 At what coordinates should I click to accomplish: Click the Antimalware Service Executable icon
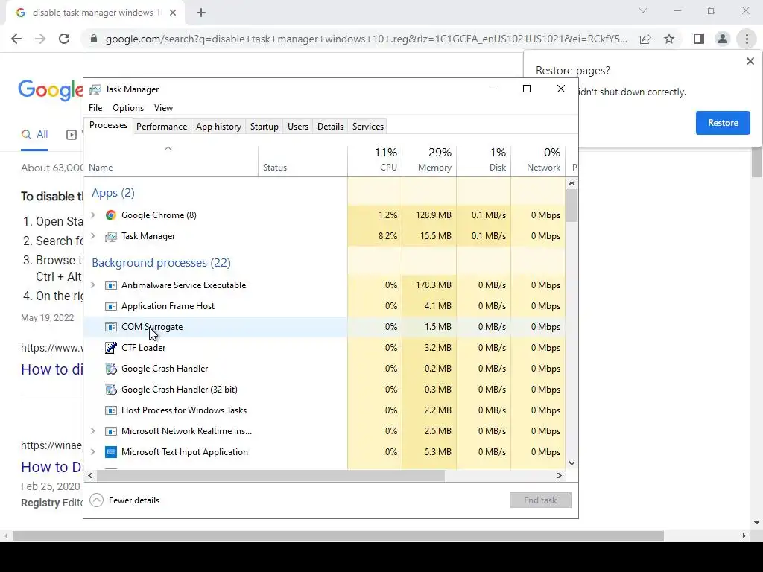tap(111, 285)
